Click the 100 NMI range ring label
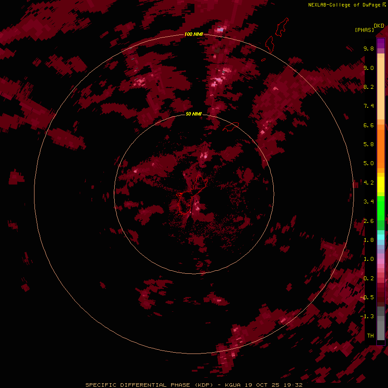The image size is (388, 388). (194, 34)
